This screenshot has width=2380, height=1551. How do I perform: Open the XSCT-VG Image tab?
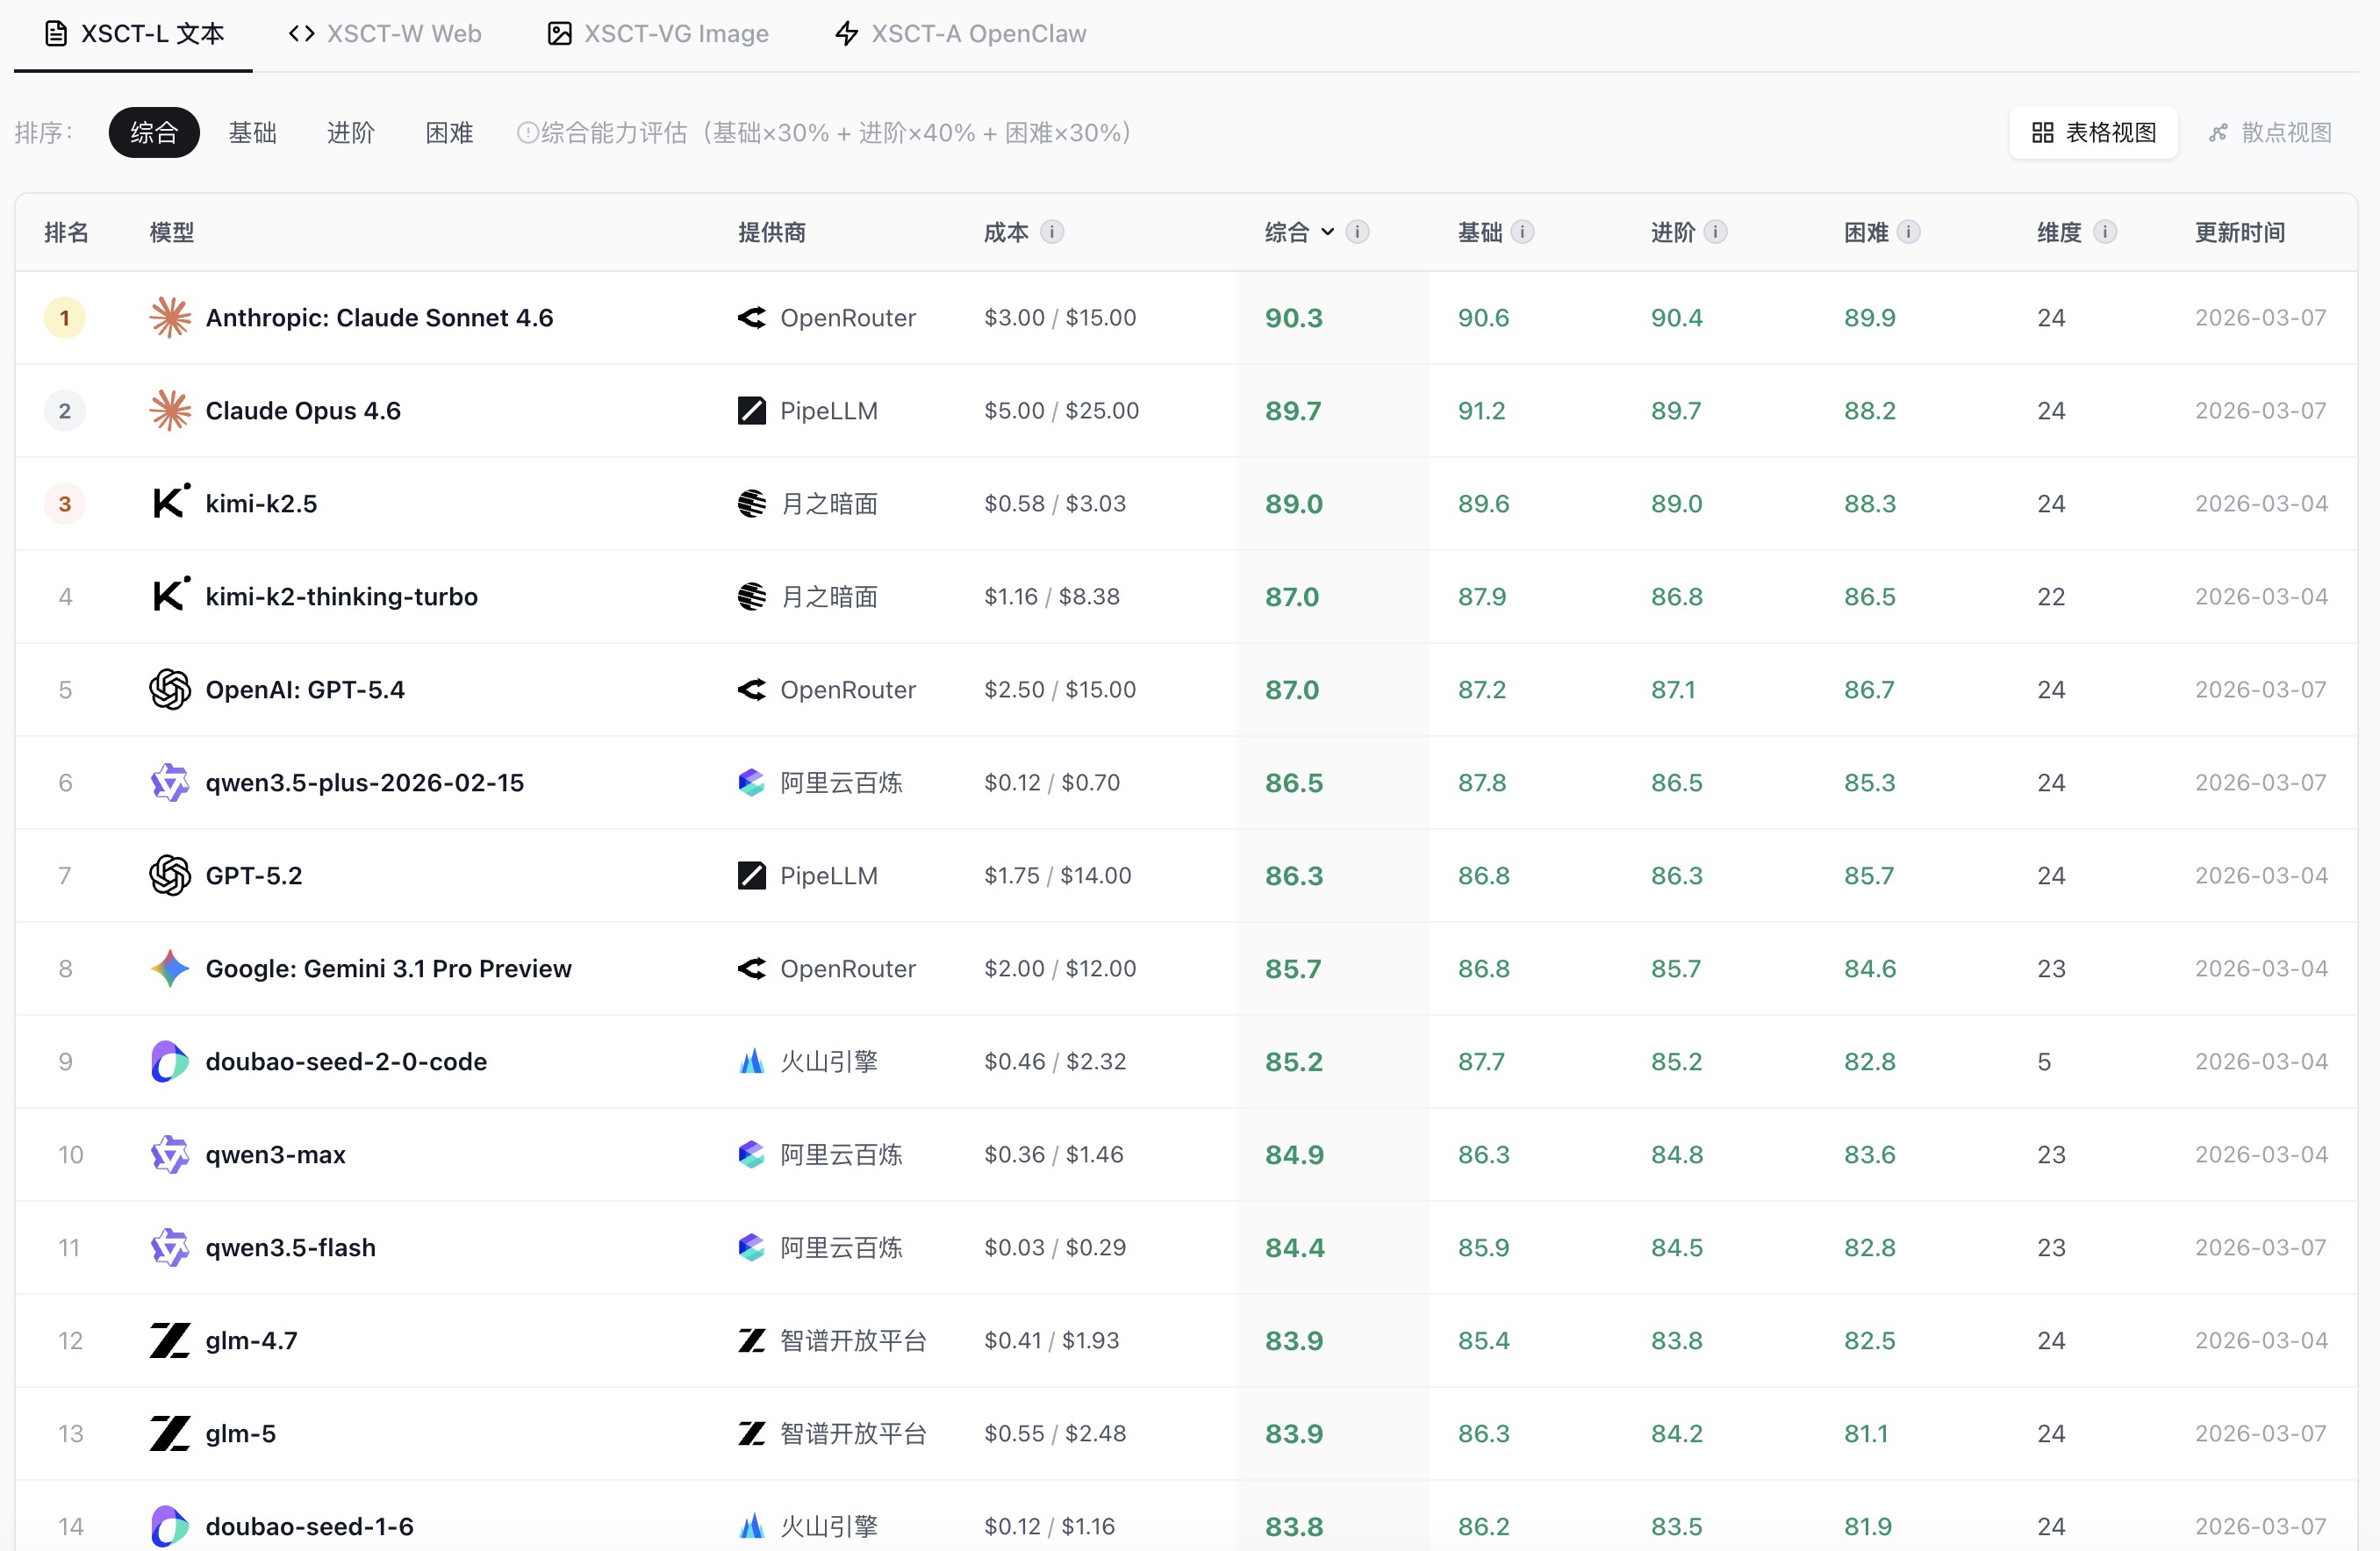(658, 34)
